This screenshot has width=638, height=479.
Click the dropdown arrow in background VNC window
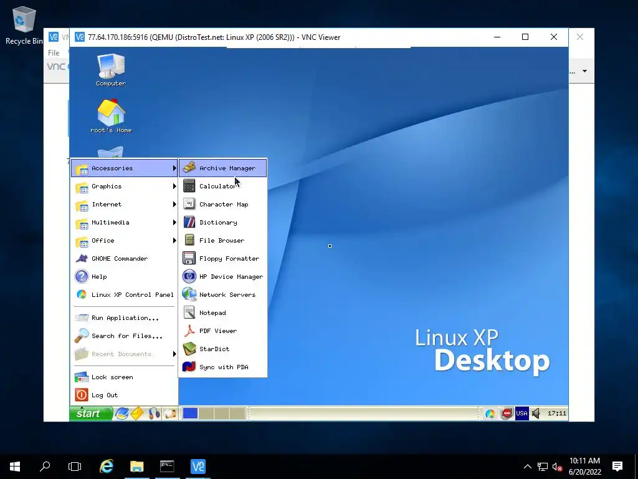point(584,71)
